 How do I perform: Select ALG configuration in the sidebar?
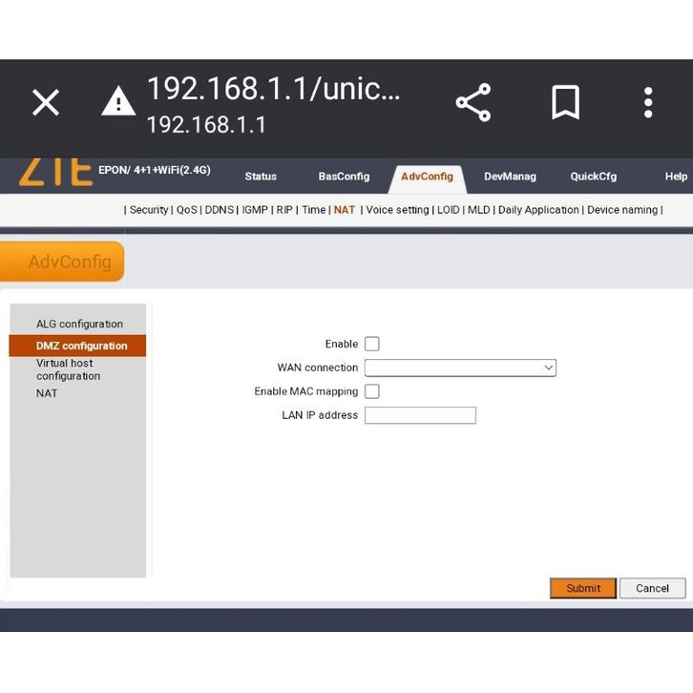(x=79, y=325)
